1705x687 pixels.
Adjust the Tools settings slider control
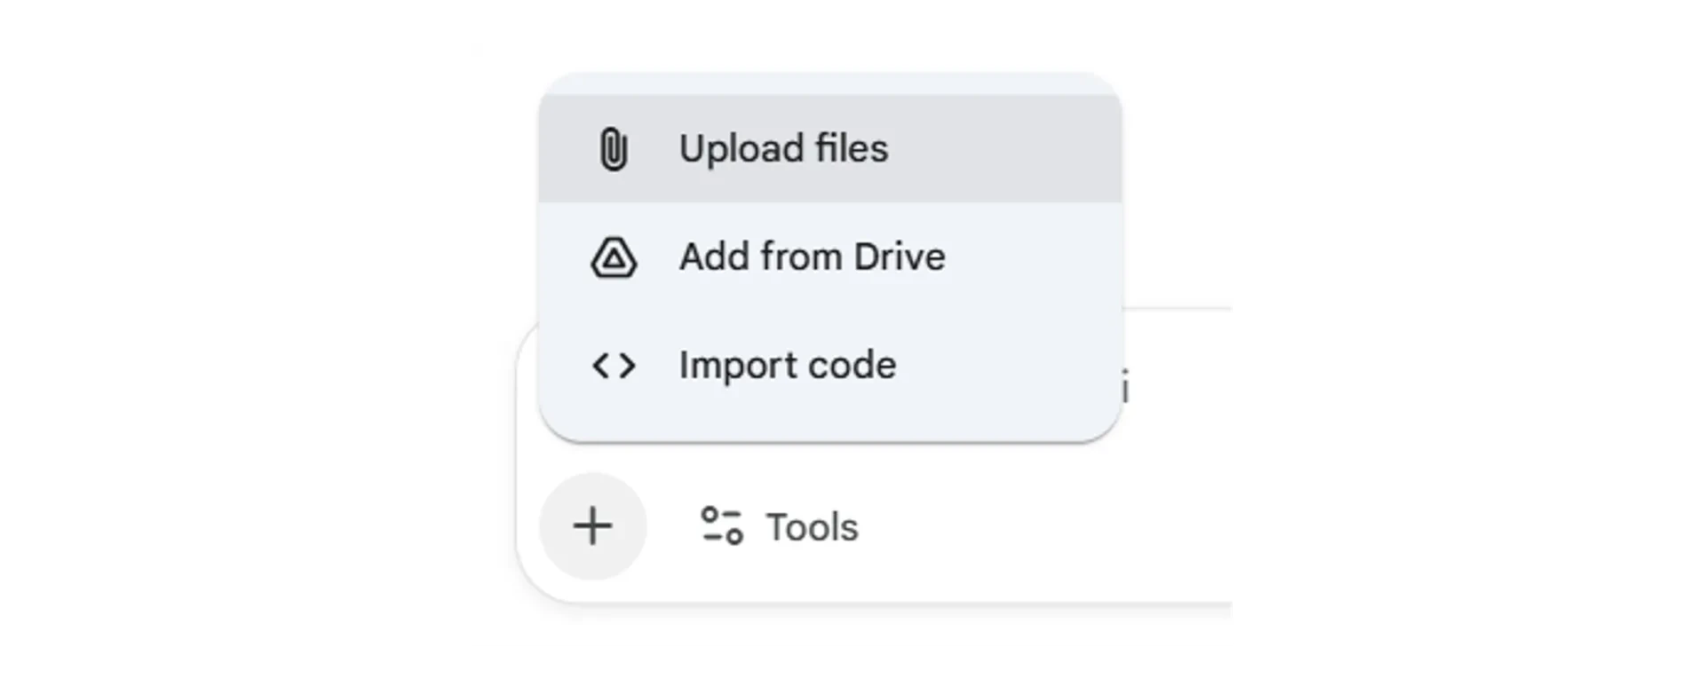723,525
